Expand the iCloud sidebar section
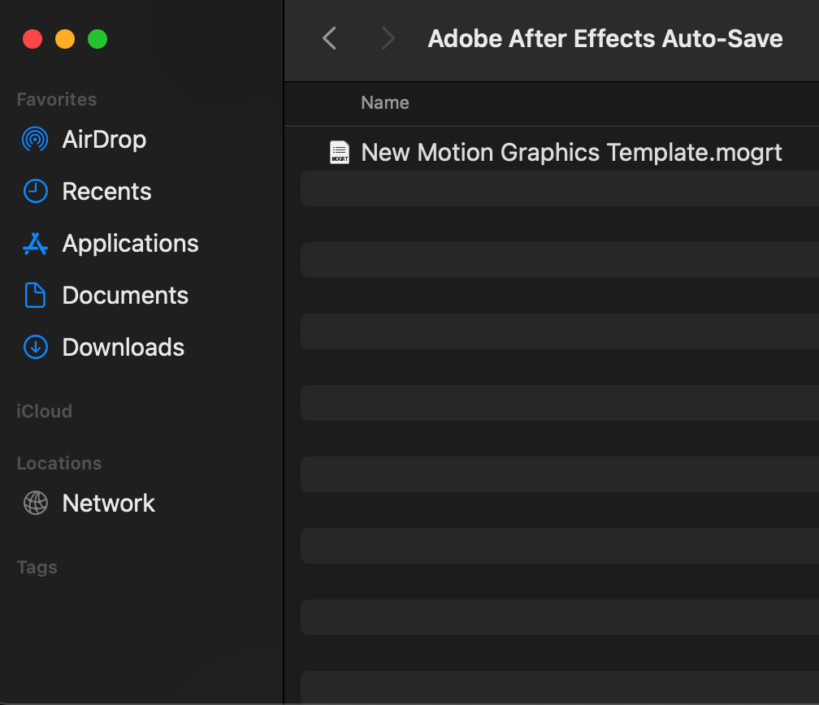Screen dimensions: 819x705 click(45, 411)
